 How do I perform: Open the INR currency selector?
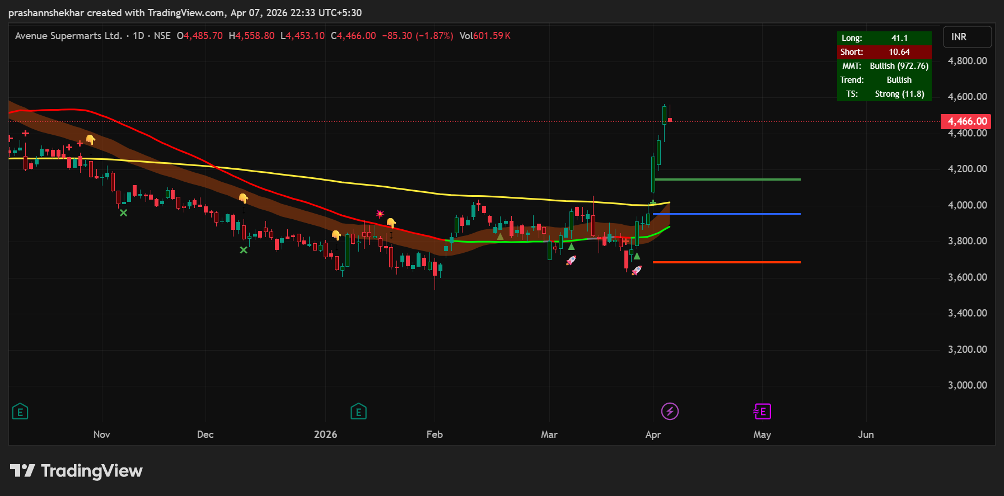(x=967, y=37)
